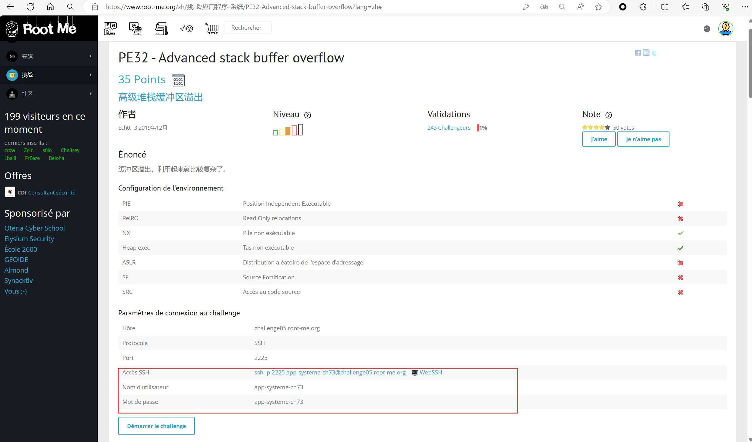Open the browser home page
Viewport: 752px width, 442px height.
point(50,7)
